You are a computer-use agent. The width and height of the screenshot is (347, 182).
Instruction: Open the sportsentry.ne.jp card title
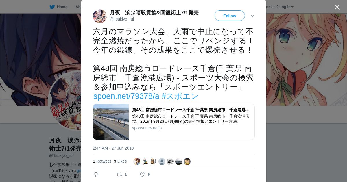(191, 110)
